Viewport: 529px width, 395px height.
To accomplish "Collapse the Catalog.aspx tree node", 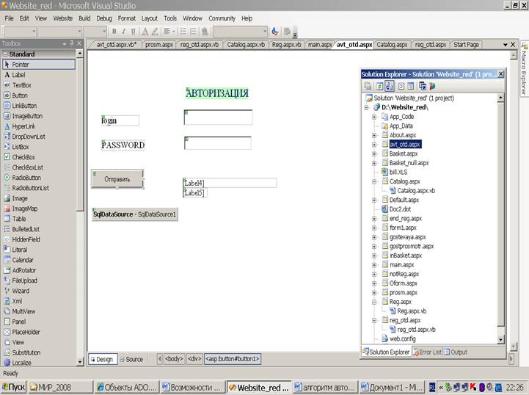I will [x=374, y=181].
